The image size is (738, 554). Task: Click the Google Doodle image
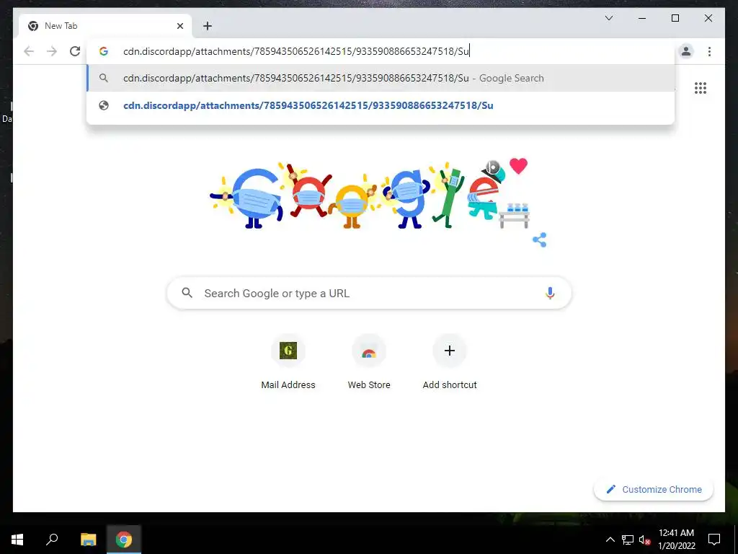click(370, 195)
